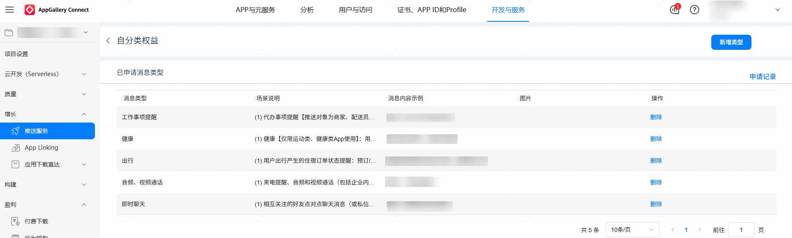Open 证书、APP ID和Profile tab
The width and height of the screenshot is (792, 238).
pyautogui.click(x=432, y=10)
